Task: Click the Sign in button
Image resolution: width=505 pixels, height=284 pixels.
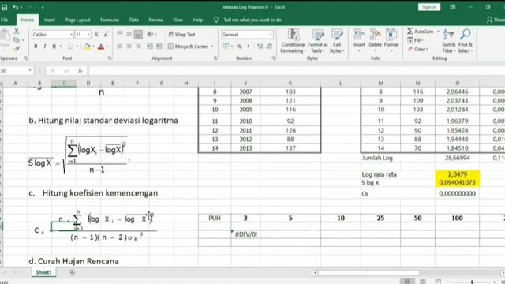Action: (x=429, y=7)
